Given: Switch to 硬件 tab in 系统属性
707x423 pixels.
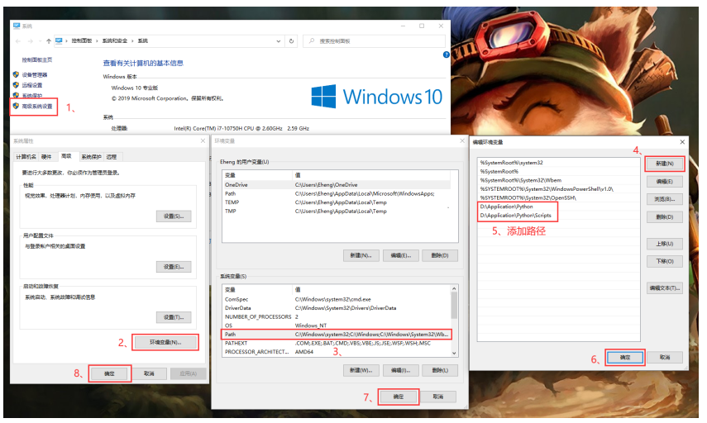Looking at the screenshot, I should coord(46,157).
